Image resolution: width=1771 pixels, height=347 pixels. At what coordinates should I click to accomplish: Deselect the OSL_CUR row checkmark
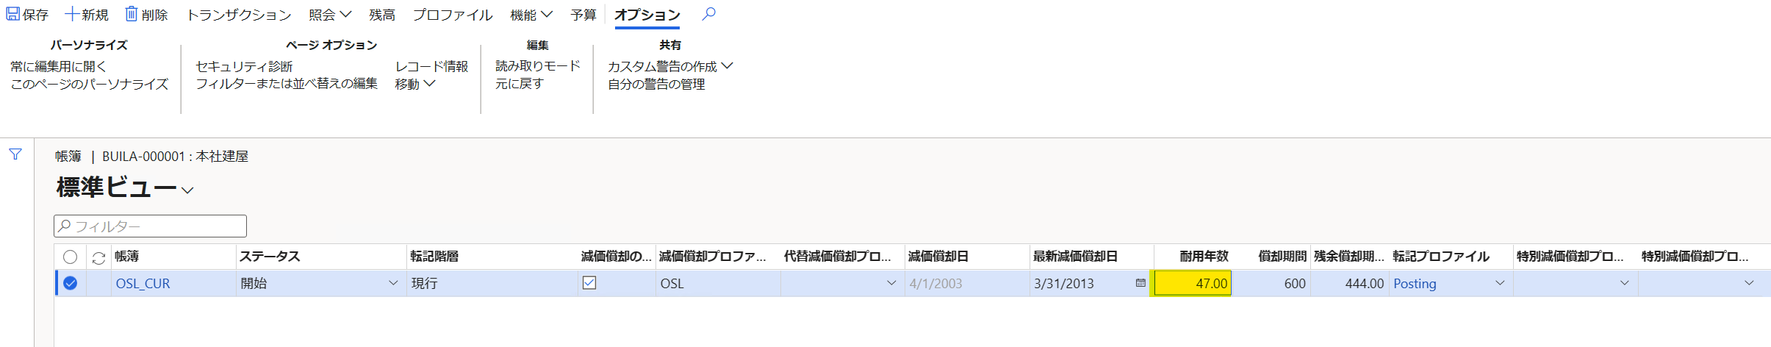[70, 283]
